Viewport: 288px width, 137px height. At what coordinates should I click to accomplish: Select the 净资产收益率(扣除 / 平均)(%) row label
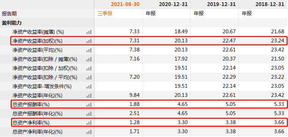[x=45, y=78]
